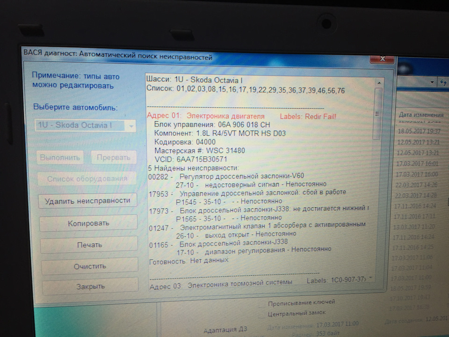Click the Кодировка: 04000 line

[185, 142]
